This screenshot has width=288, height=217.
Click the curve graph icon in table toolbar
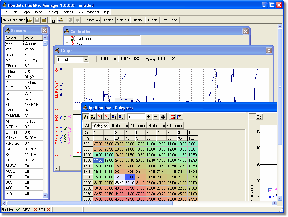[179, 117]
